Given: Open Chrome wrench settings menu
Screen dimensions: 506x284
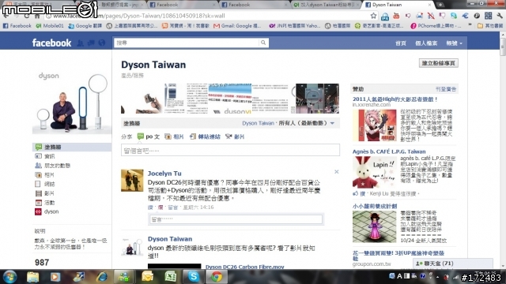Looking at the screenshot, I should click(x=500, y=16).
